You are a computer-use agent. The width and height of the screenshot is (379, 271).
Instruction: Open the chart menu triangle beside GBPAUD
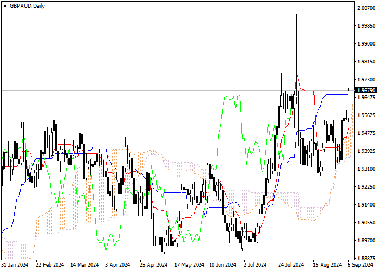tap(5, 6)
